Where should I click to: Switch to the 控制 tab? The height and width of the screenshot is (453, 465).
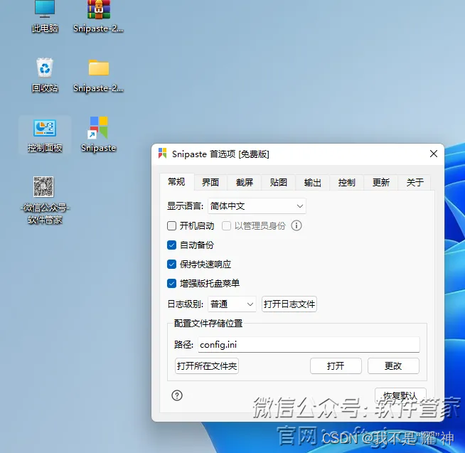(x=347, y=182)
